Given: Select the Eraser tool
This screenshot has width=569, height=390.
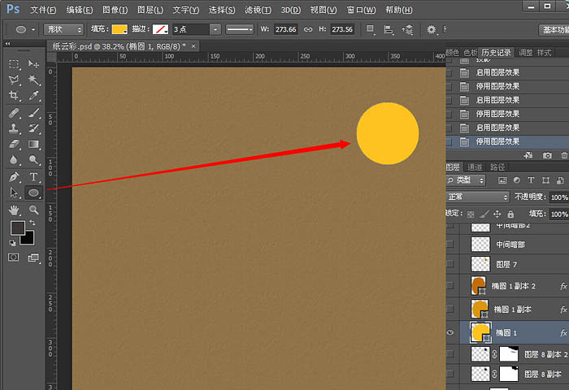Looking at the screenshot, I should coord(14,144).
